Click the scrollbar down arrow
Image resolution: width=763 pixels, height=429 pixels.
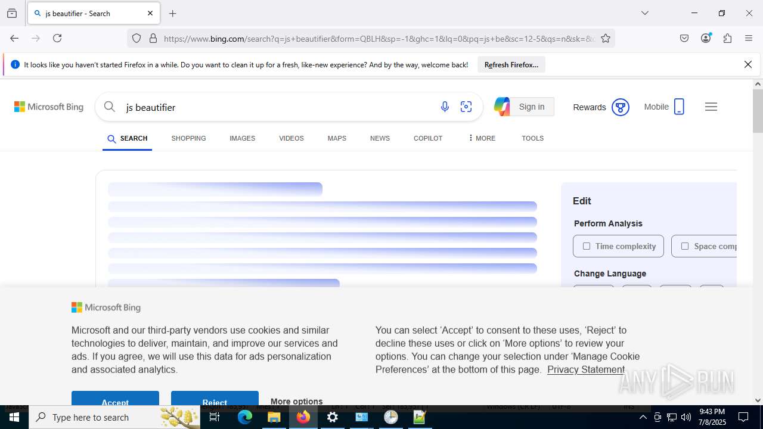click(758, 400)
